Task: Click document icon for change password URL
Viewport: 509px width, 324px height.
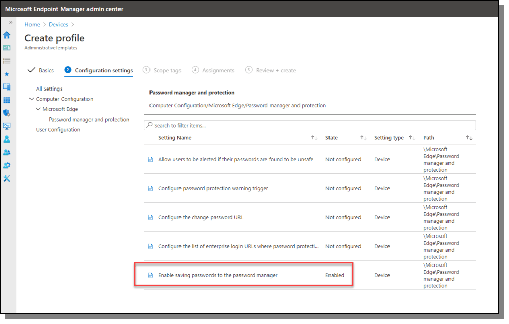Action: 151,217
